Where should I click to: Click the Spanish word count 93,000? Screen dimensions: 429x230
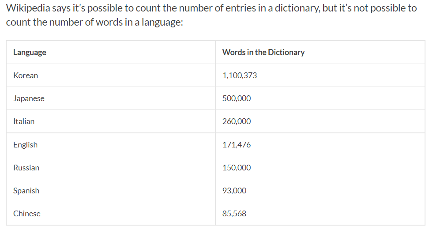[234, 191]
